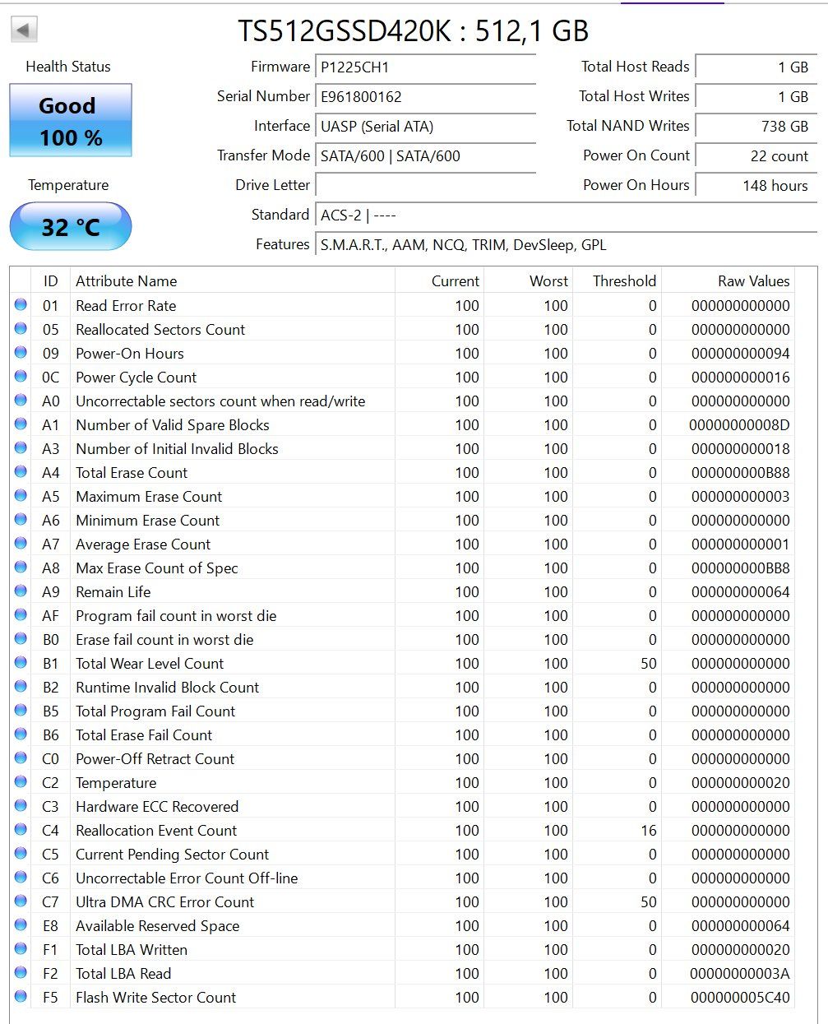
Task: Select Minimum Erase Count attribute name
Action: [x=148, y=520]
